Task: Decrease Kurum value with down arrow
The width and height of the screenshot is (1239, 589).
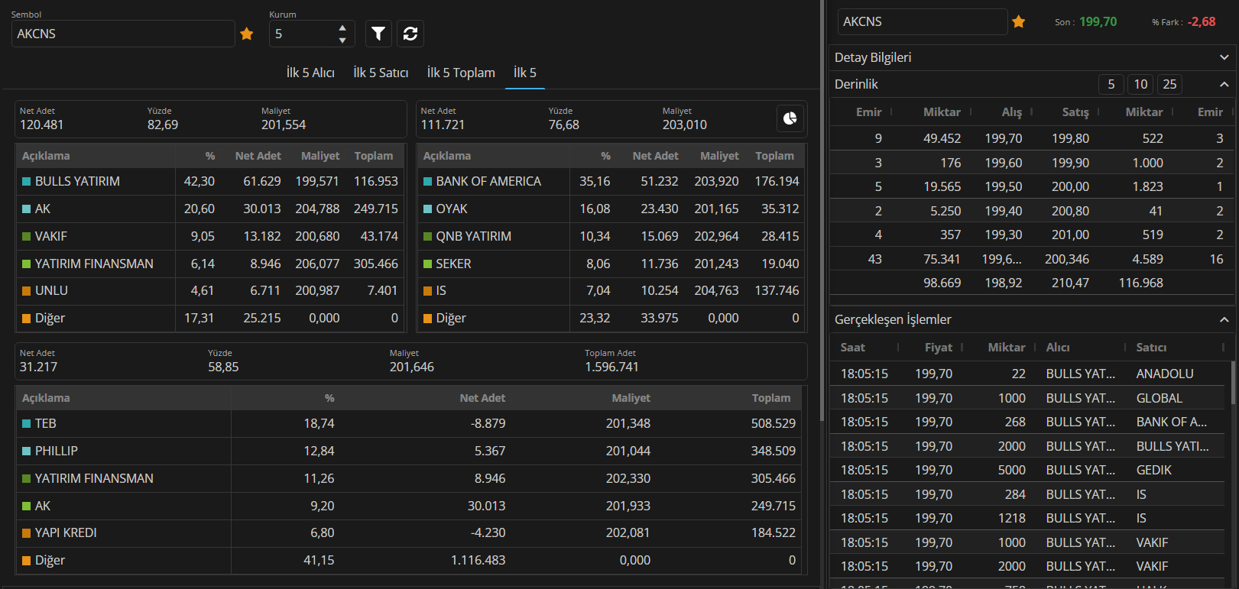Action: point(342,40)
